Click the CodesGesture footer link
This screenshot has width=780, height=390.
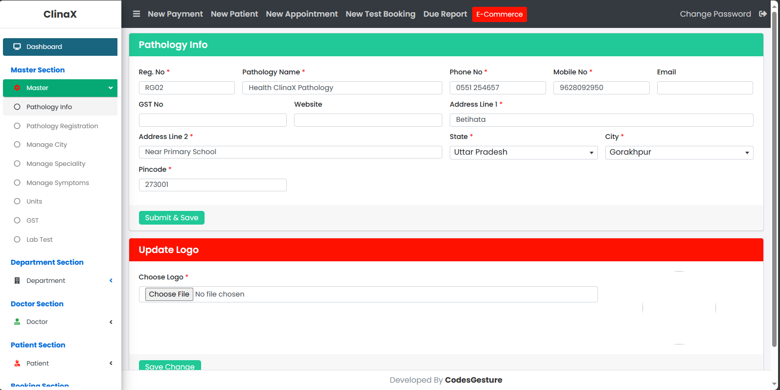click(474, 380)
